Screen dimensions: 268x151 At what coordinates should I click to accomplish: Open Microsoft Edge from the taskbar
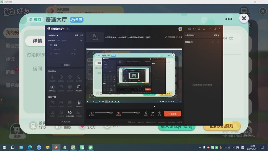[30, 147]
